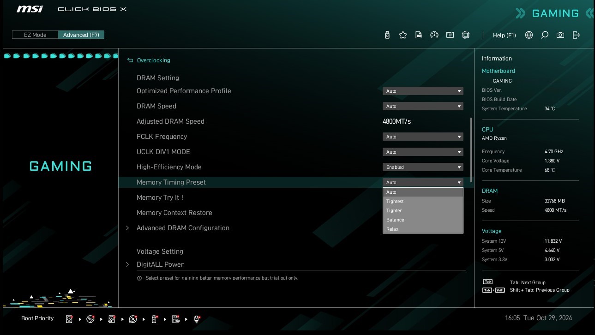The image size is (595, 335).
Task: Select the first hard disk in Boot Priority
Action: click(x=69, y=319)
